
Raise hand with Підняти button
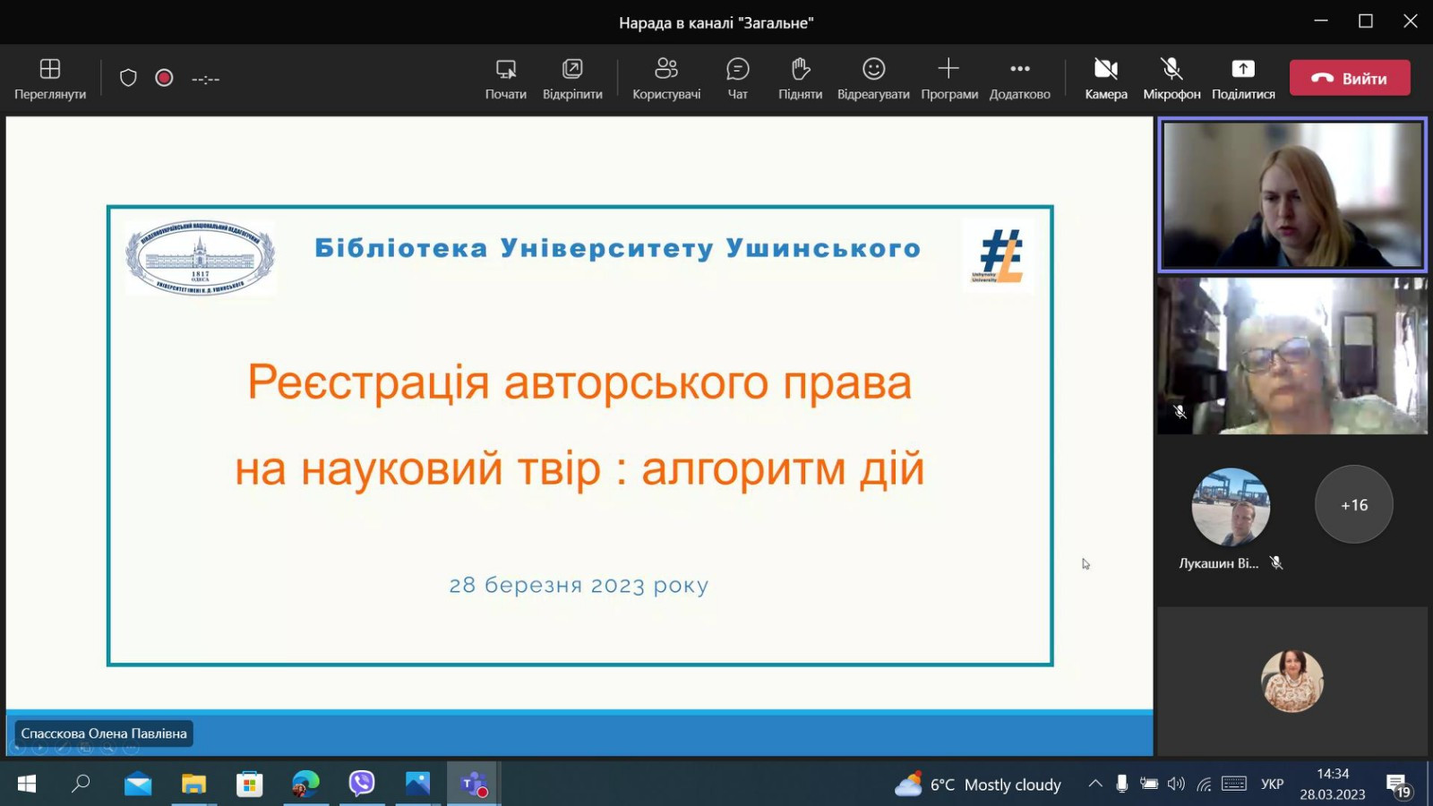tap(800, 79)
